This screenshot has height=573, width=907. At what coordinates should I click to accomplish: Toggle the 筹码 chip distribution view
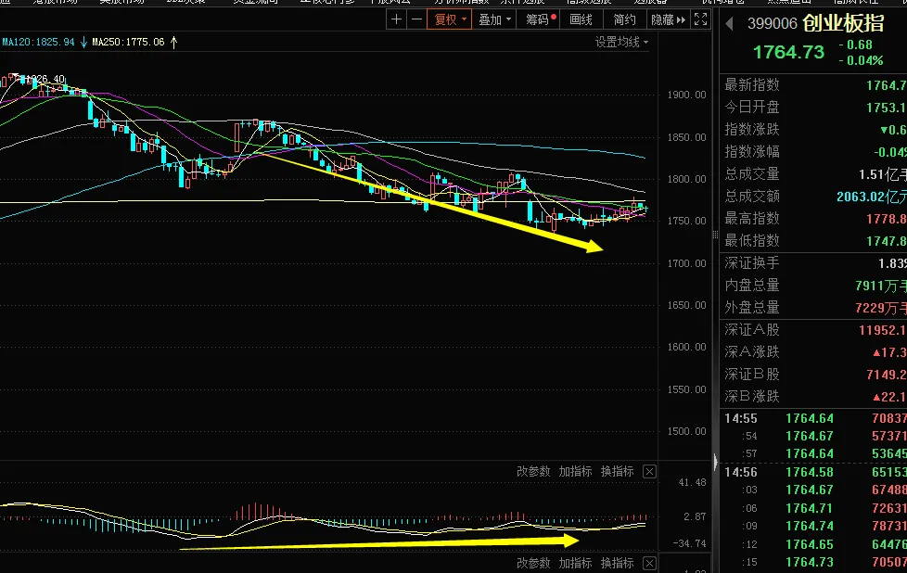[x=541, y=19]
